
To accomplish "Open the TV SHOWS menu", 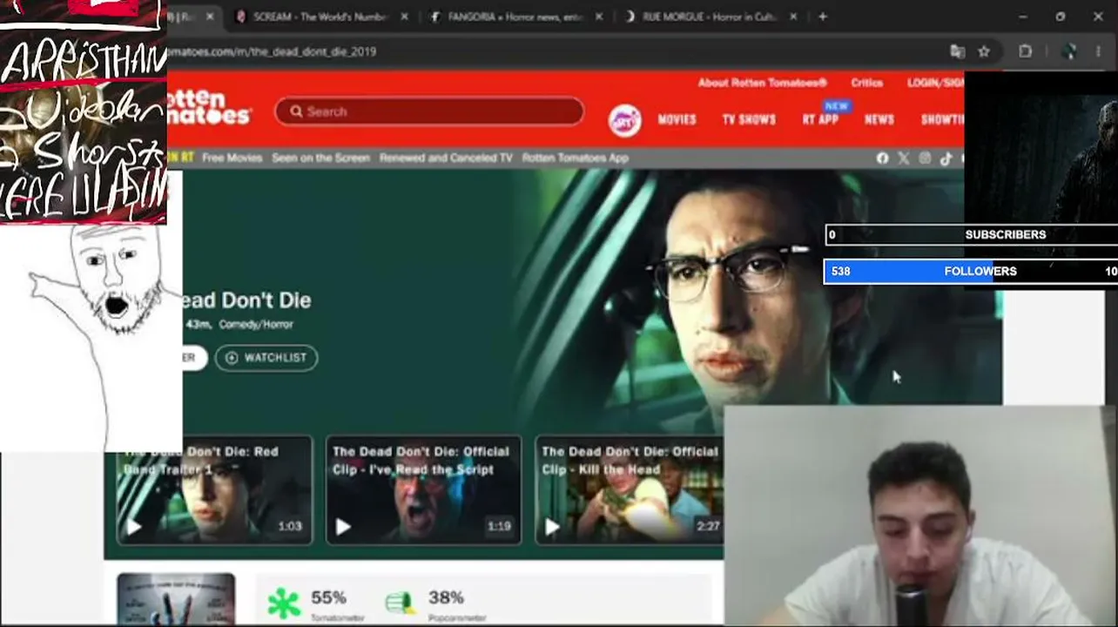I will [749, 119].
